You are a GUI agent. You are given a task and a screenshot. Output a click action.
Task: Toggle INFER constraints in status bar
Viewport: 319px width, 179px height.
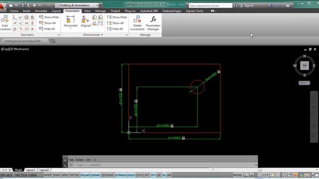pos(48,175)
